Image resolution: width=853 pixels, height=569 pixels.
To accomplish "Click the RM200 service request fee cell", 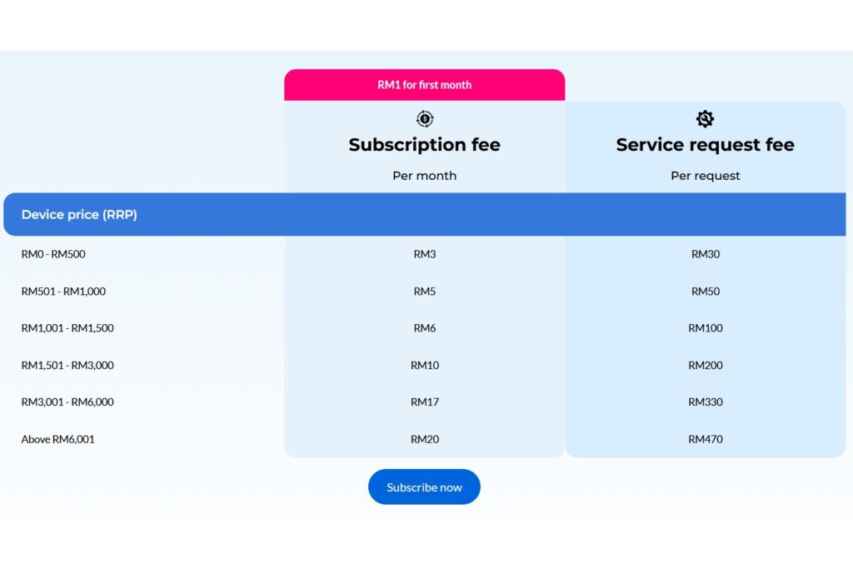I will (x=705, y=365).
